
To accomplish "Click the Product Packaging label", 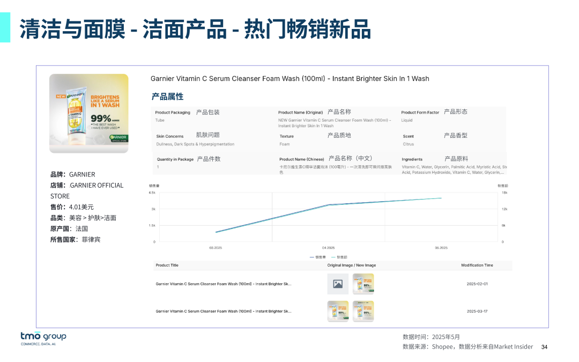I will (x=173, y=113).
